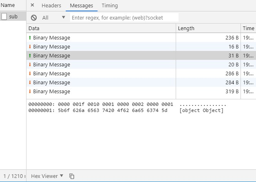This screenshot has width=256, height=182.
Task: Clear all messages with the block icon
Action: (34, 18)
